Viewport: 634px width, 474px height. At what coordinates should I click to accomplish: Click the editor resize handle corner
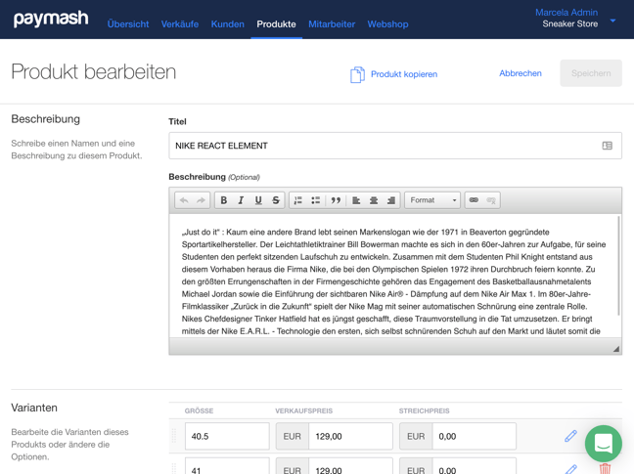coord(616,349)
